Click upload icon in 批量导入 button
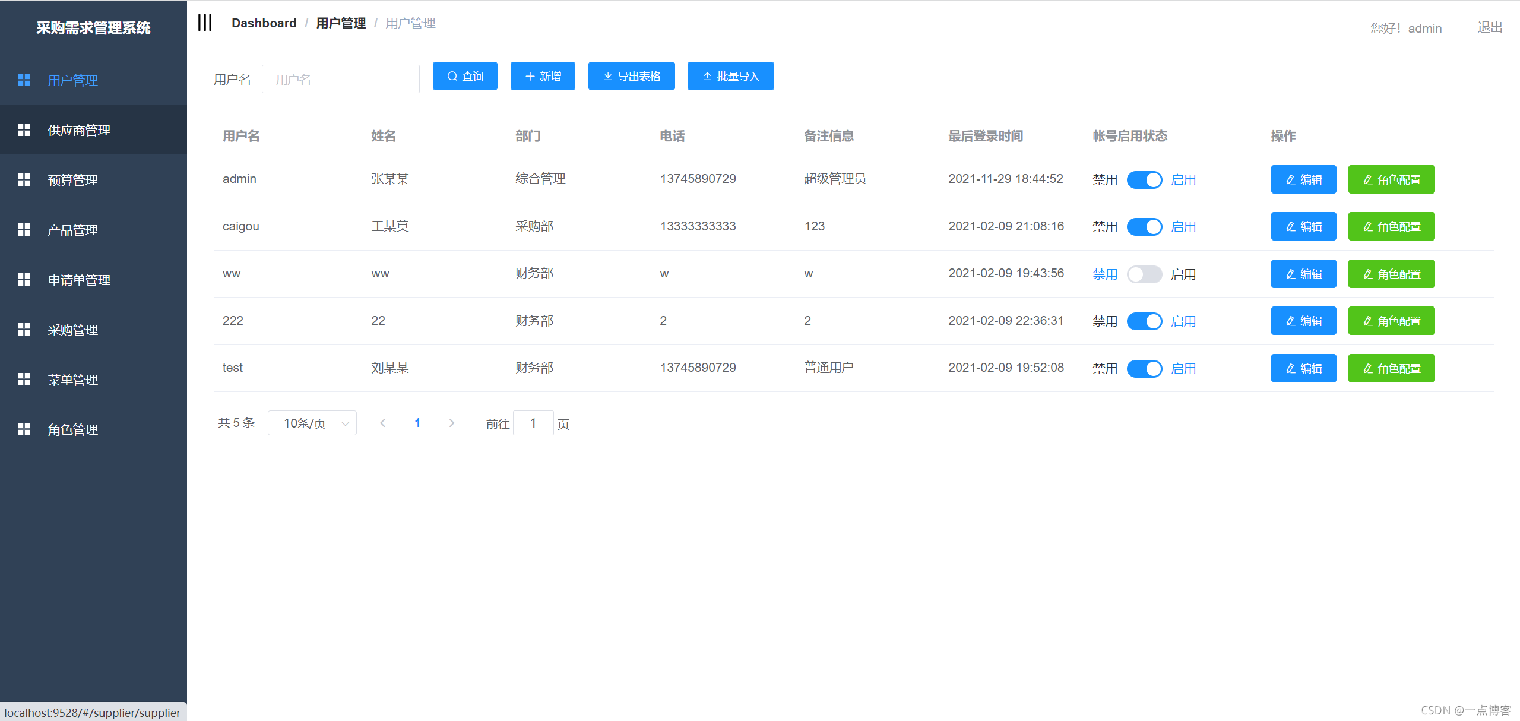The image size is (1520, 721). click(x=707, y=76)
